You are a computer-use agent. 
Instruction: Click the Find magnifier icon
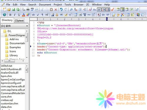[x=71, y=9]
